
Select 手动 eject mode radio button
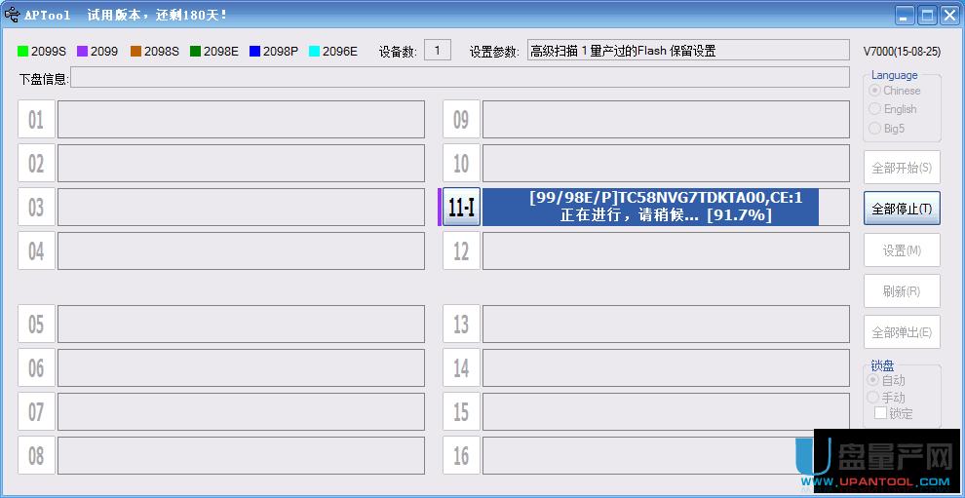pos(873,398)
